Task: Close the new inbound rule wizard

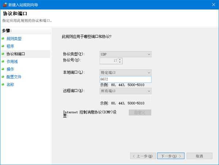Action: coord(213,5)
